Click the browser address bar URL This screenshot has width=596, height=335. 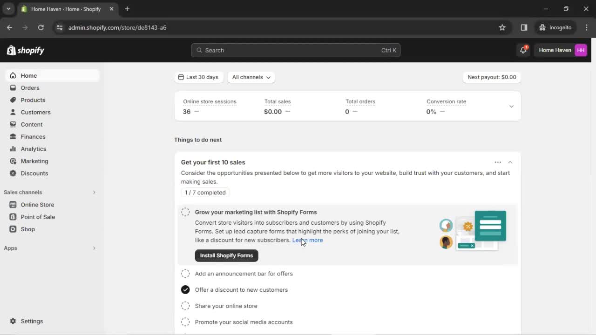coord(117,27)
